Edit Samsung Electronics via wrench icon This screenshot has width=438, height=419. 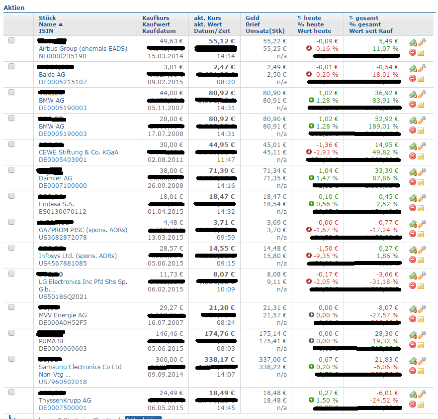coord(422,360)
